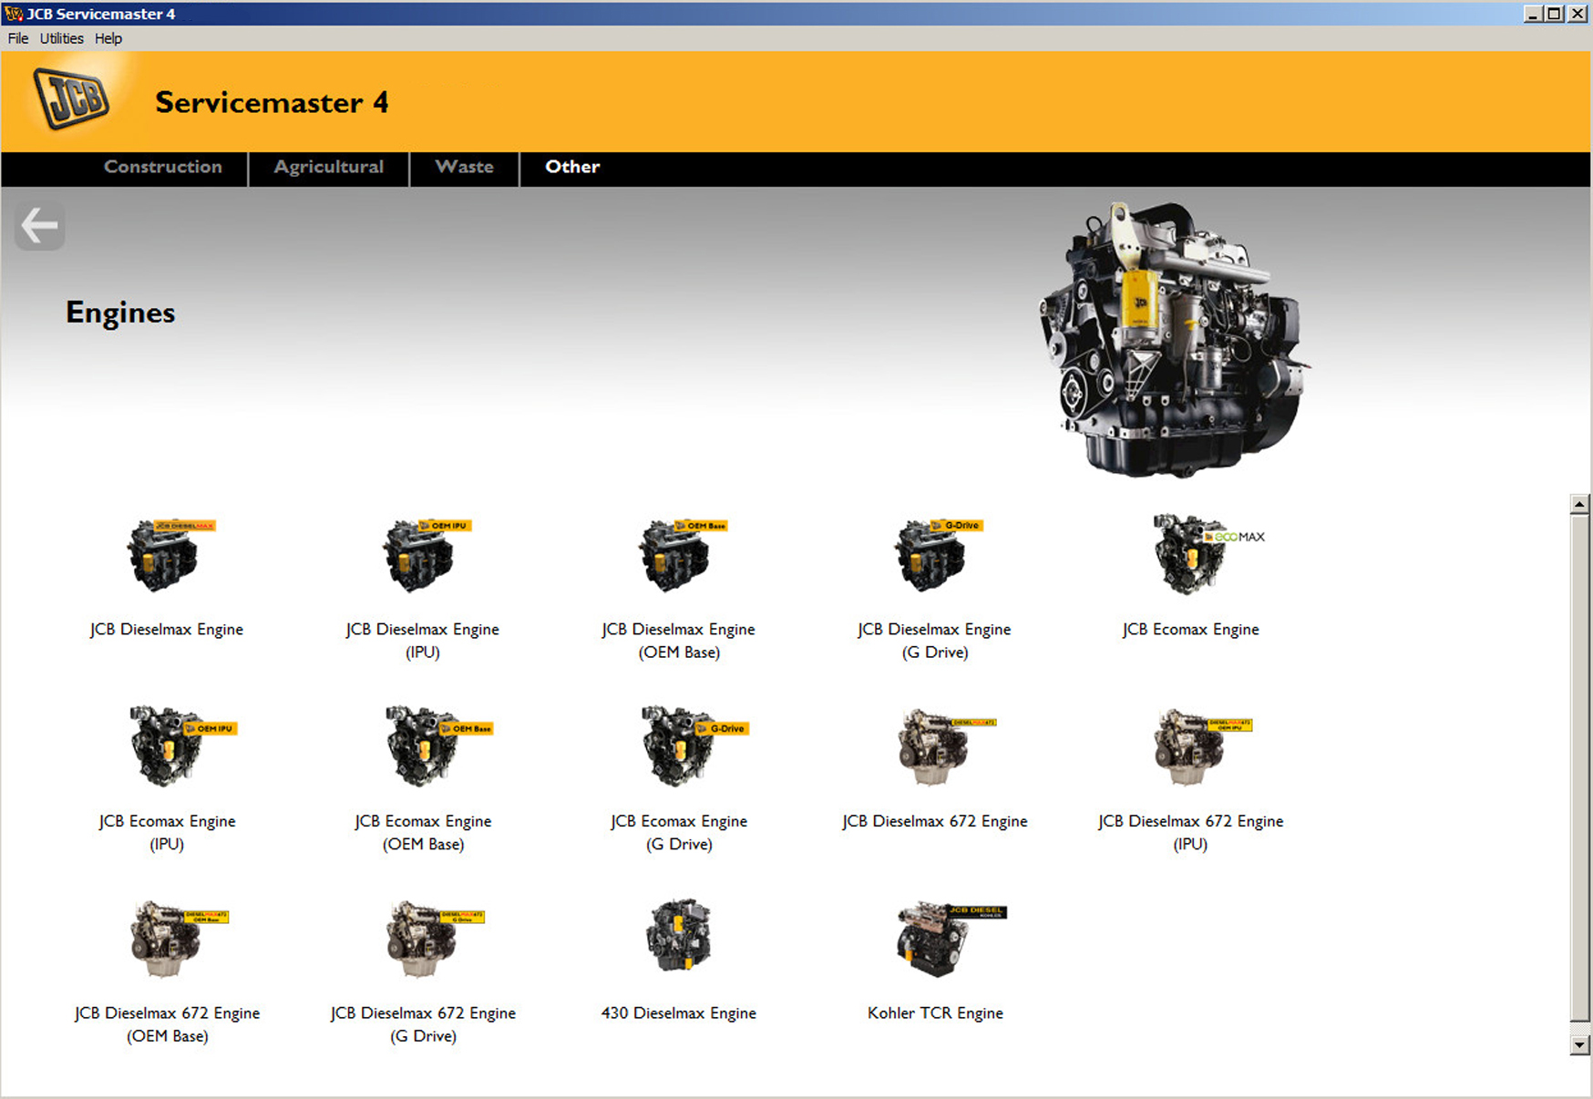Click the JCB Ecomax Engine (G Drive) label
Screen dimensions: 1593x1099
678,832
